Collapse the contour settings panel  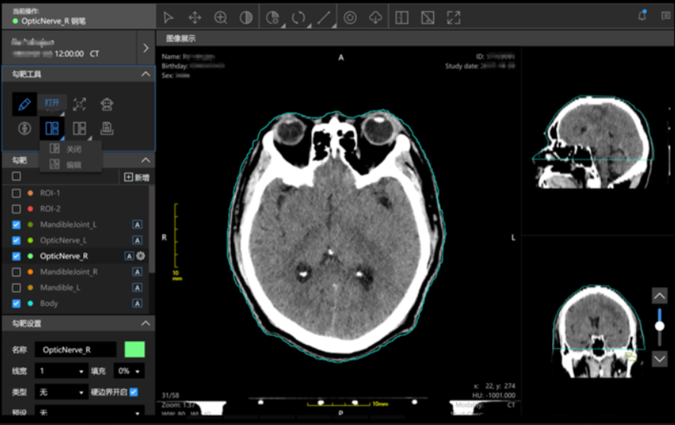click(x=146, y=324)
